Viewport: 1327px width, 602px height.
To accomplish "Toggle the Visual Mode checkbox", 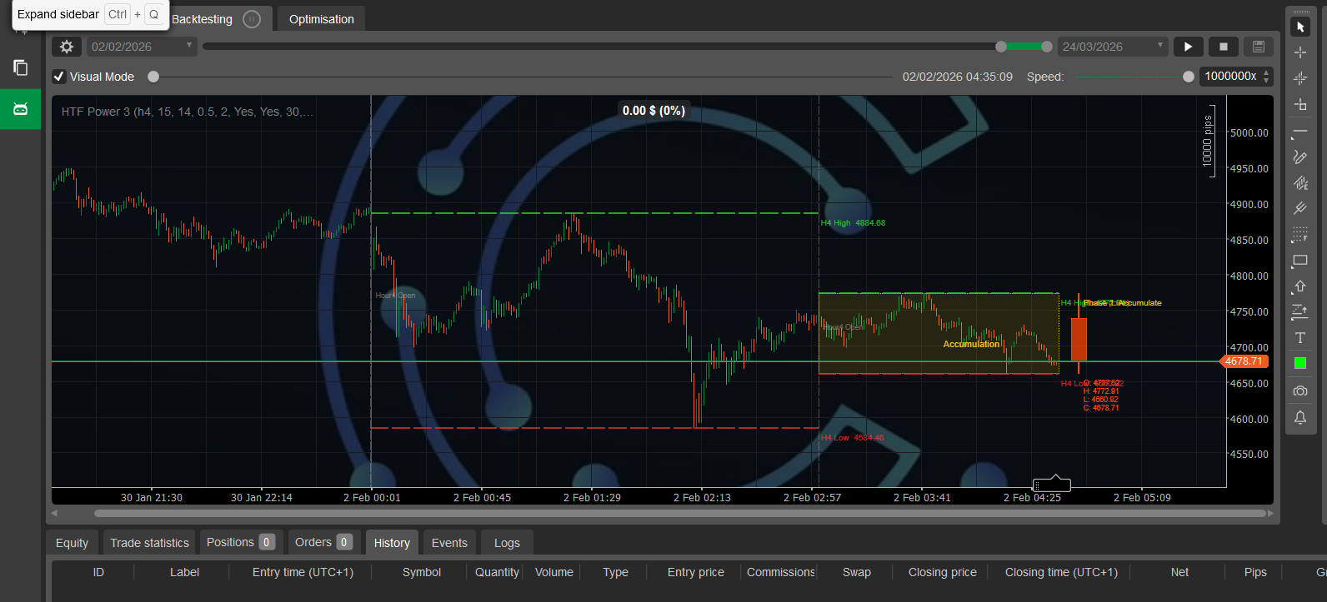I will click(59, 77).
